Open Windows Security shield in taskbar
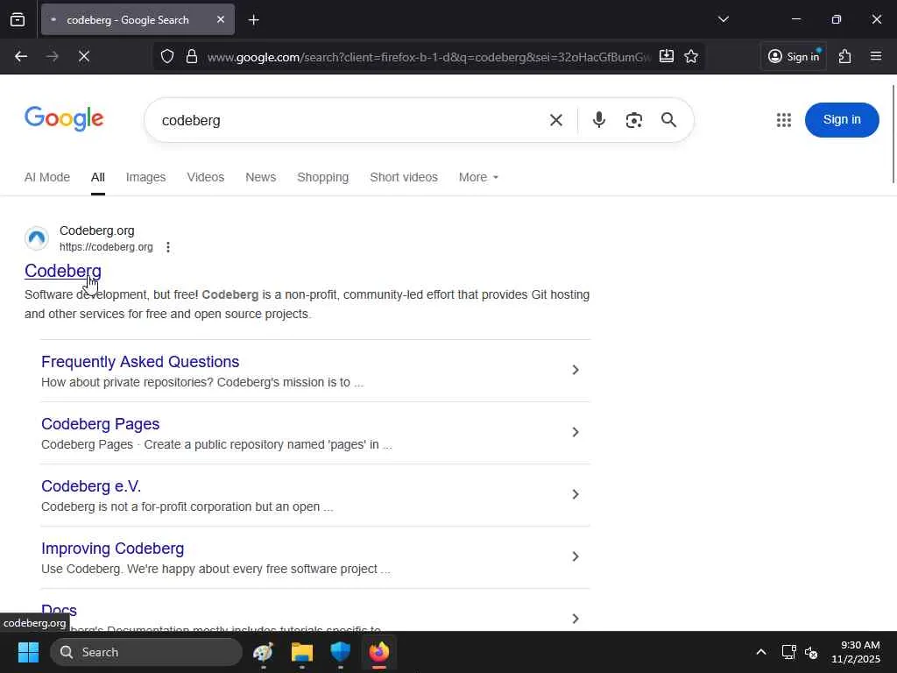897x673 pixels. tap(341, 652)
